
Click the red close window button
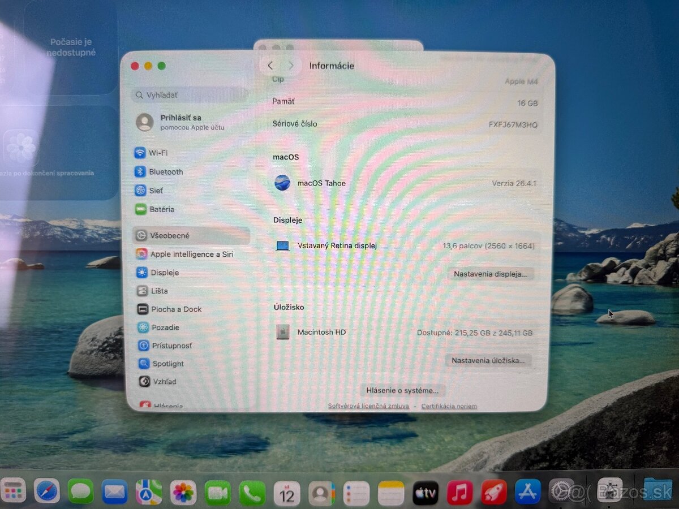pyautogui.click(x=135, y=66)
